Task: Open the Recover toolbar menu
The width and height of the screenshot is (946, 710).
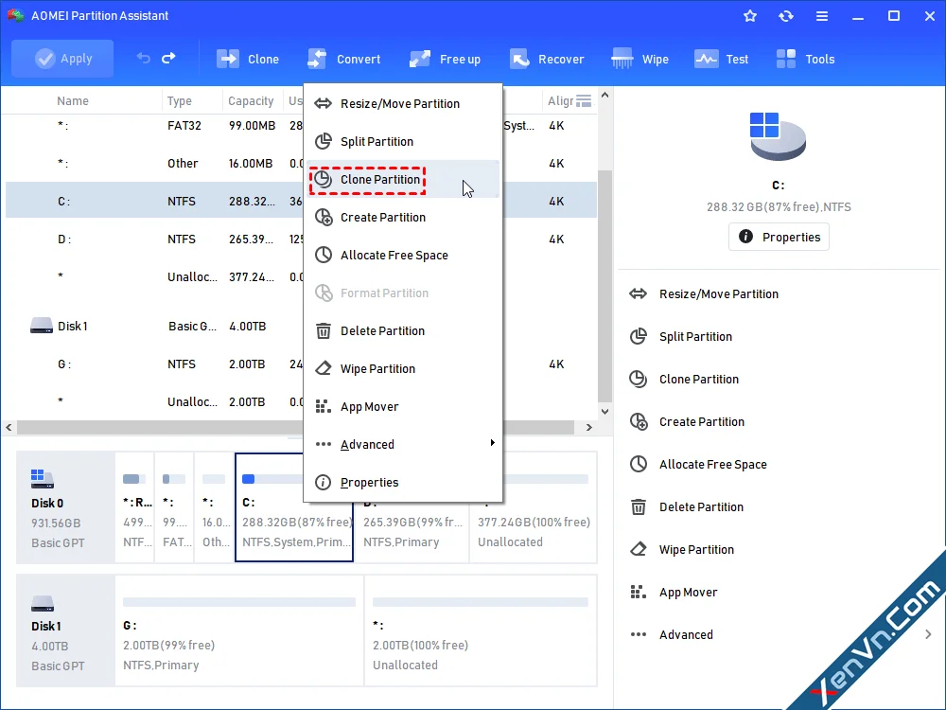Action: tap(547, 59)
